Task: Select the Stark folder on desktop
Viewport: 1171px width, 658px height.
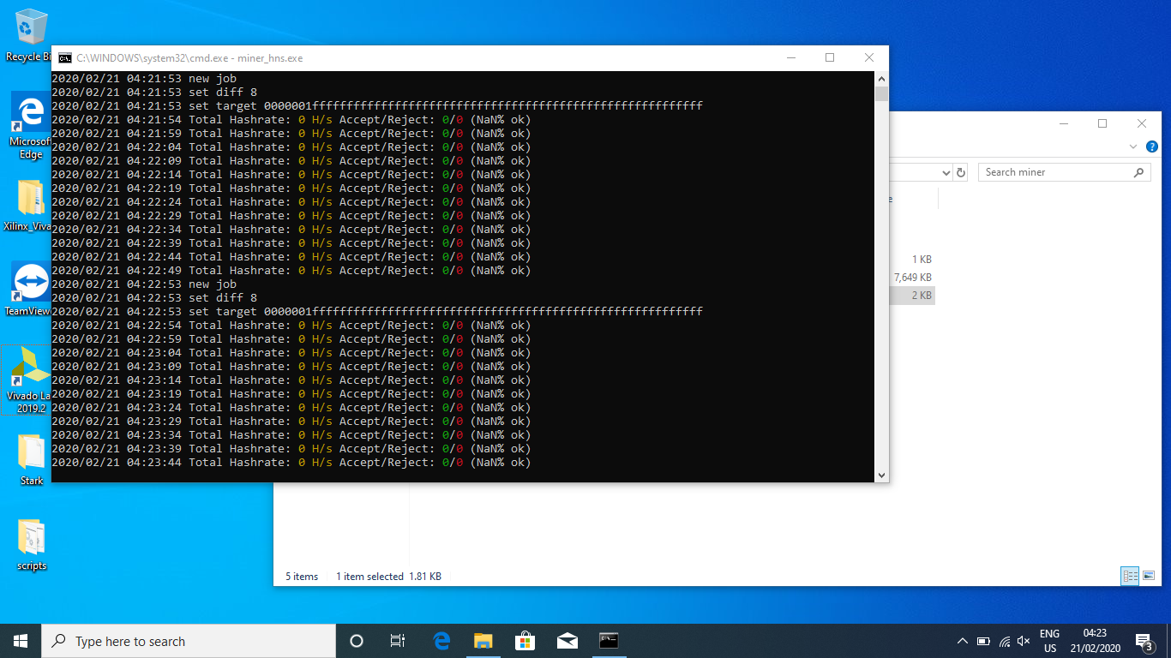Action: click(x=31, y=459)
